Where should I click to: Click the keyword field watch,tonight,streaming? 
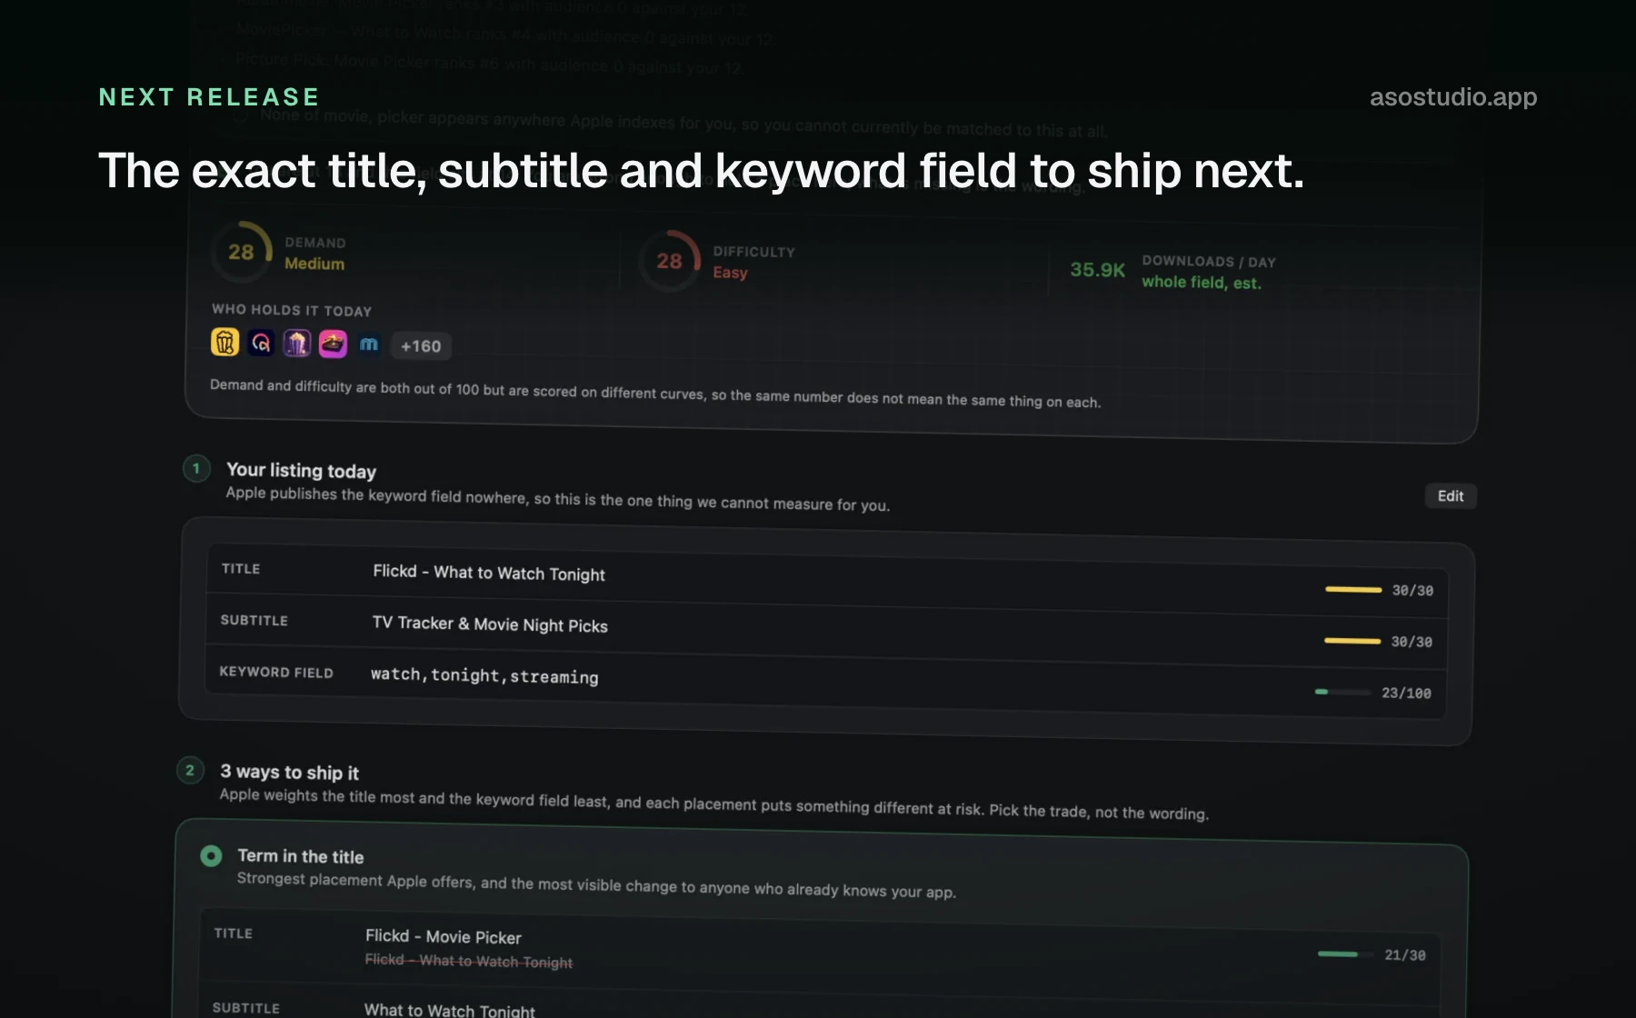[484, 675]
